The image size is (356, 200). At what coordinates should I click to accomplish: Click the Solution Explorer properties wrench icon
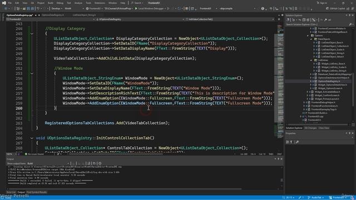tap(325, 20)
